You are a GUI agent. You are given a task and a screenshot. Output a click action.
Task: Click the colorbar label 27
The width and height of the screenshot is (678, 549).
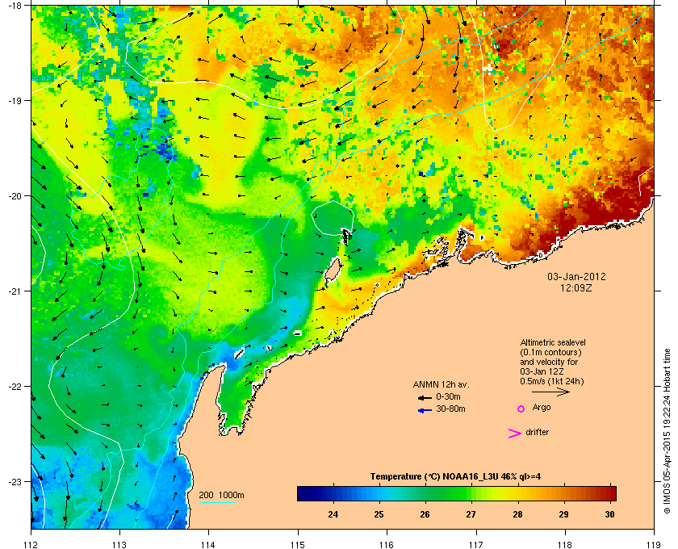(x=471, y=514)
